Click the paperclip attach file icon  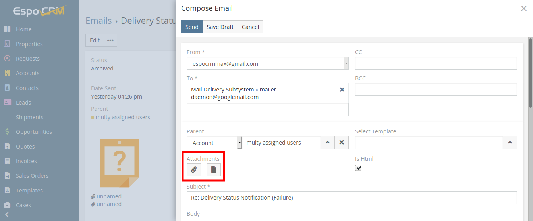point(194,170)
